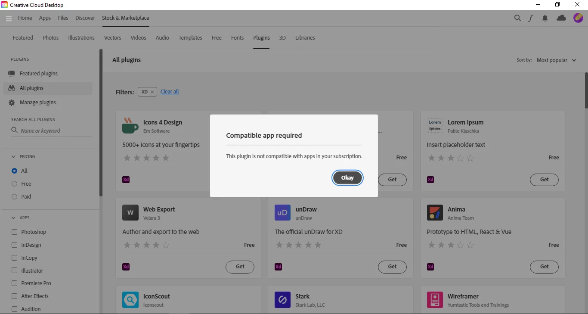Click the Wireframer plugin icon
Screen dimensions: 588x314
[x=435, y=300]
